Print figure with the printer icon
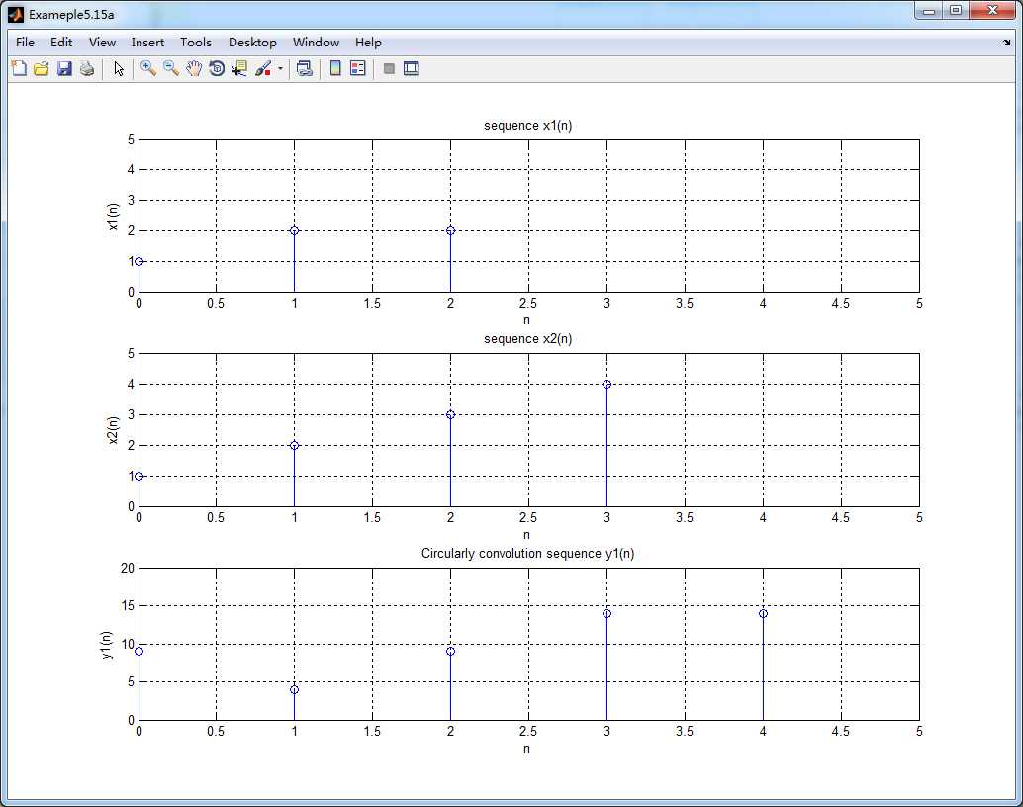Screen dimensions: 1023x807 [x=87, y=68]
